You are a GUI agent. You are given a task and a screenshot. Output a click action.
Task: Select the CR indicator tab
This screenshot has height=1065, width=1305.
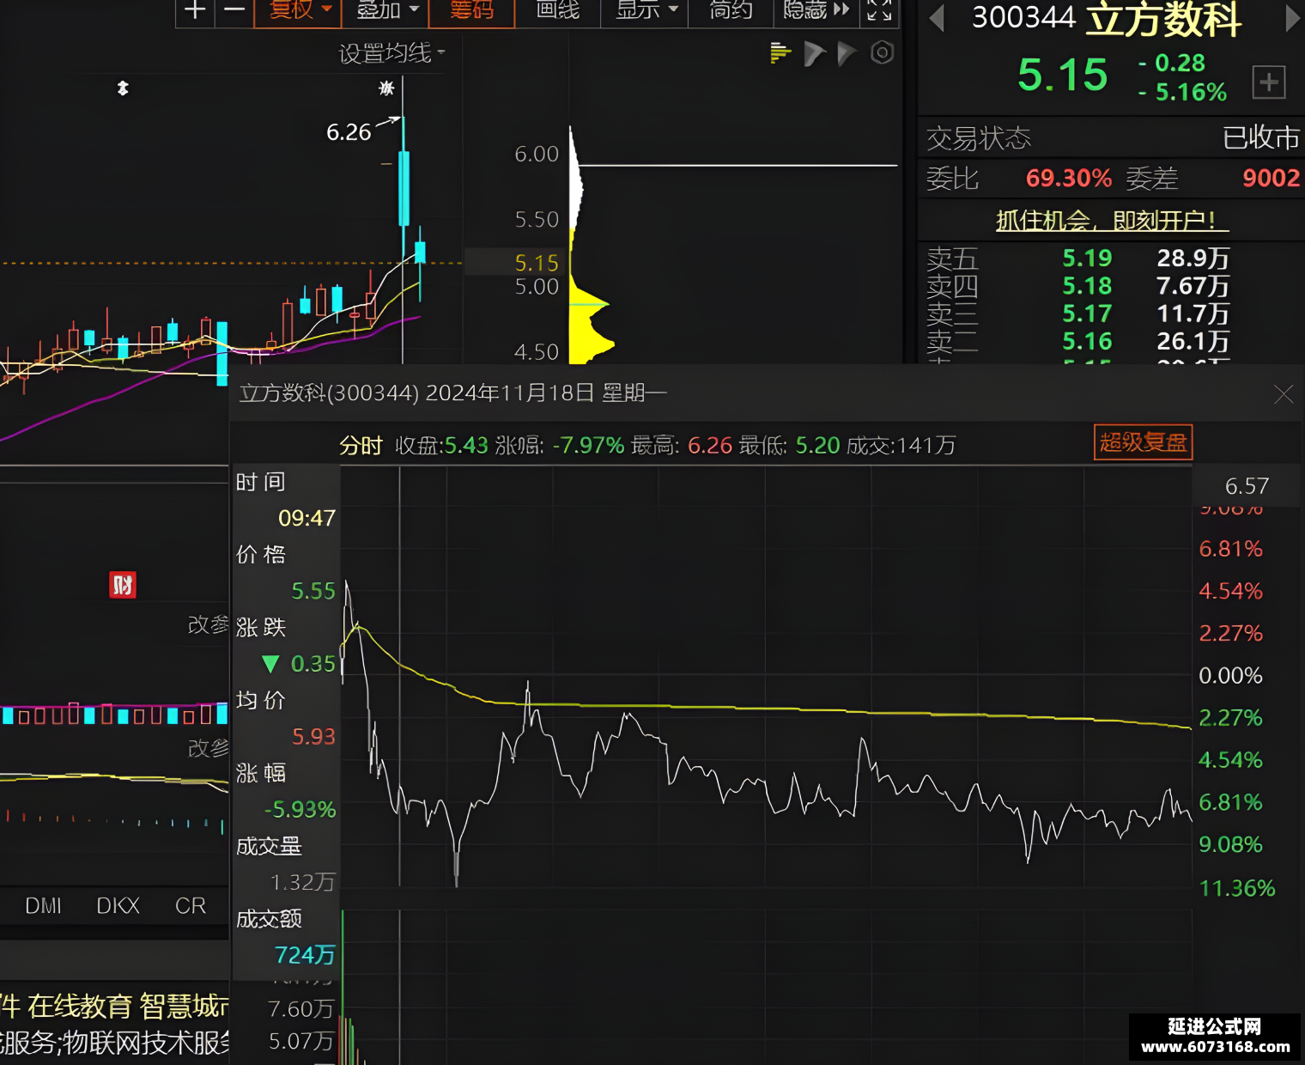pos(191,906)
